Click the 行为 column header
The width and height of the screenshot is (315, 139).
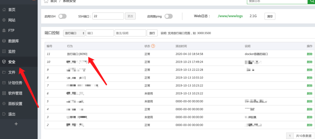(x=70, y=46)
